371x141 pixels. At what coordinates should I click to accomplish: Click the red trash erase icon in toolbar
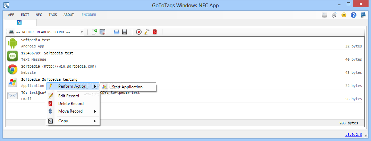point(155,32)
